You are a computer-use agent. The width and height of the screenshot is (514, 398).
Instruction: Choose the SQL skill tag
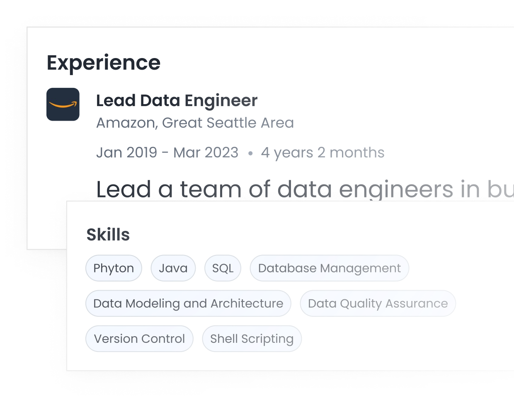pyautogui.click(x=223, y=268)
